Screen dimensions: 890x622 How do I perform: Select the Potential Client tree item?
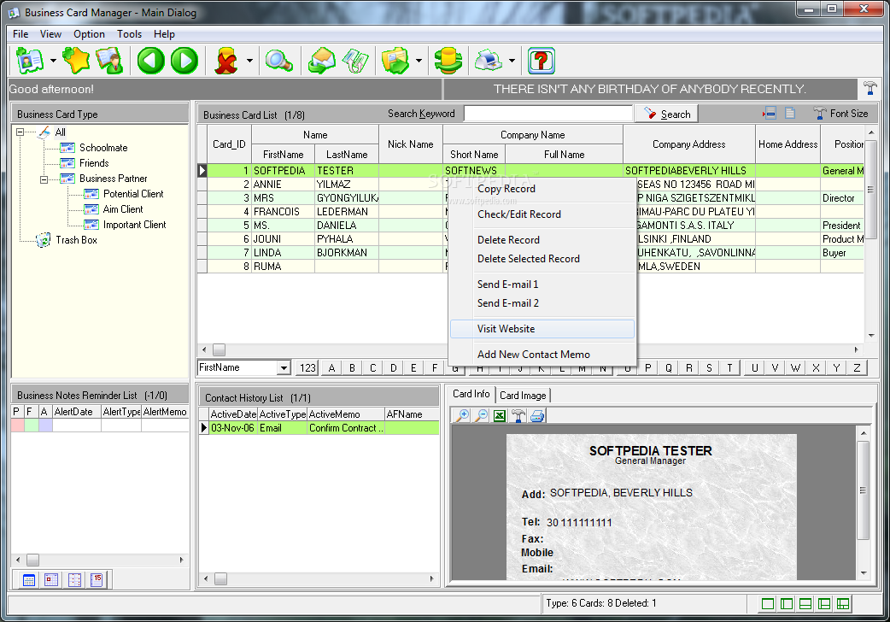133,194
